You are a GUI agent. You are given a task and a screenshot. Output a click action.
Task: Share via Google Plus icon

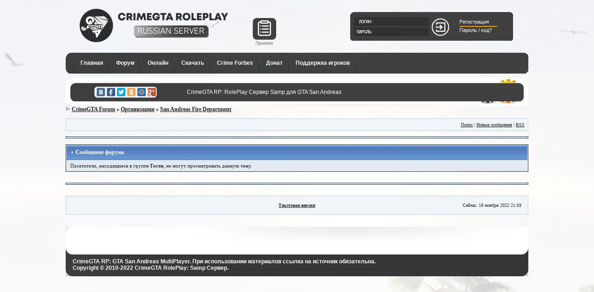tap(151, 92)
